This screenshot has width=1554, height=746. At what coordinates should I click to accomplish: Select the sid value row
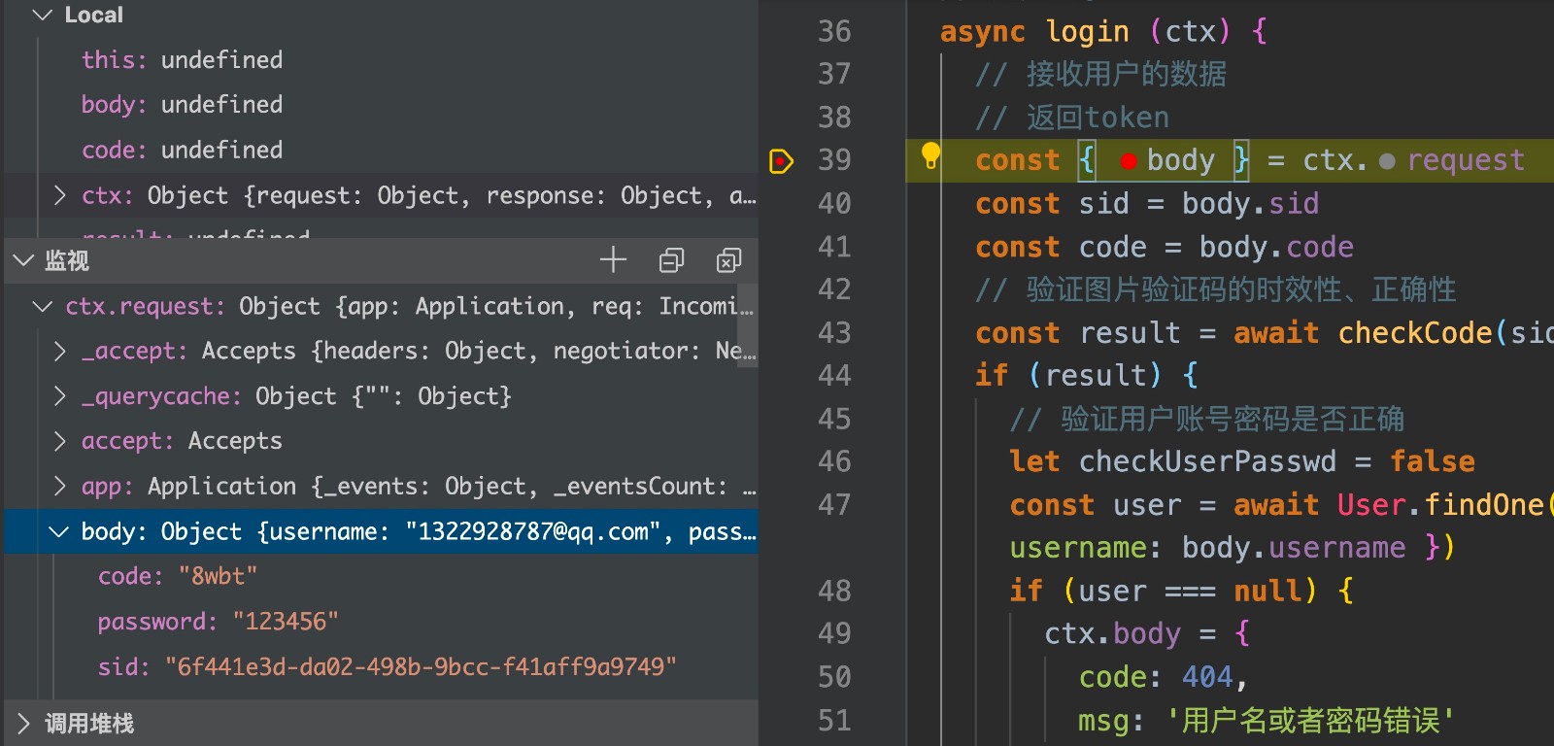[x=387, y=667]
